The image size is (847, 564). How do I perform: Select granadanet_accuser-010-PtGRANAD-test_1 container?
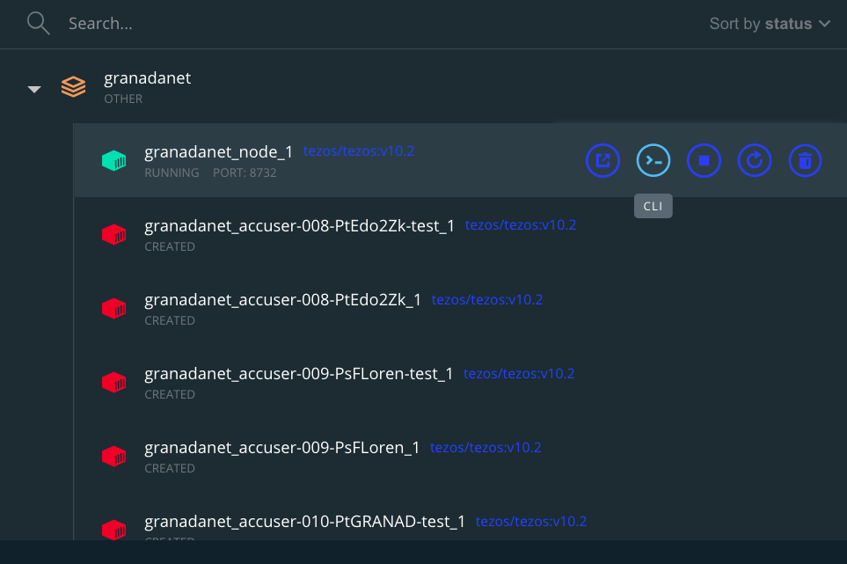304,522
